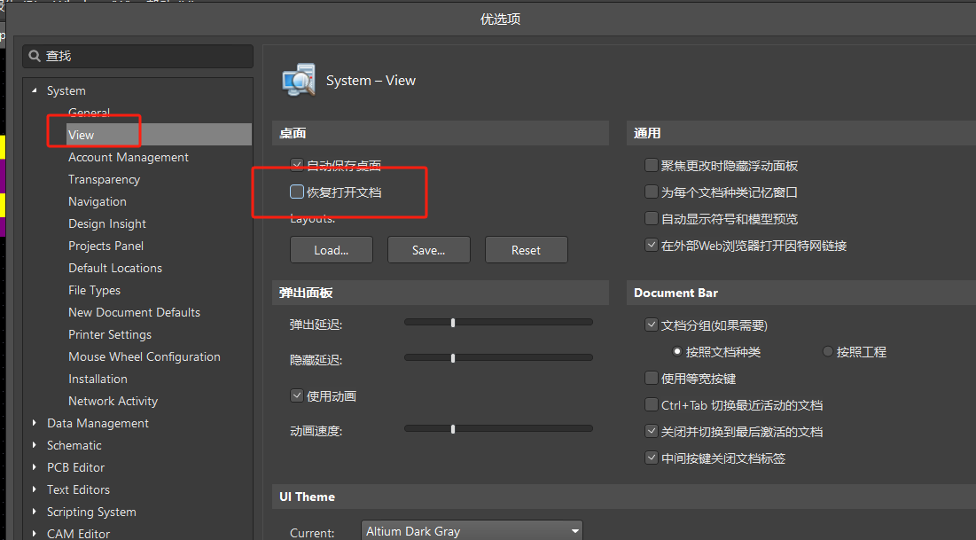Screen dimensions: 976x540
Task: Toggle the 使用动画 checkbox
Action: pyautogui.click(x=297, y=395)
